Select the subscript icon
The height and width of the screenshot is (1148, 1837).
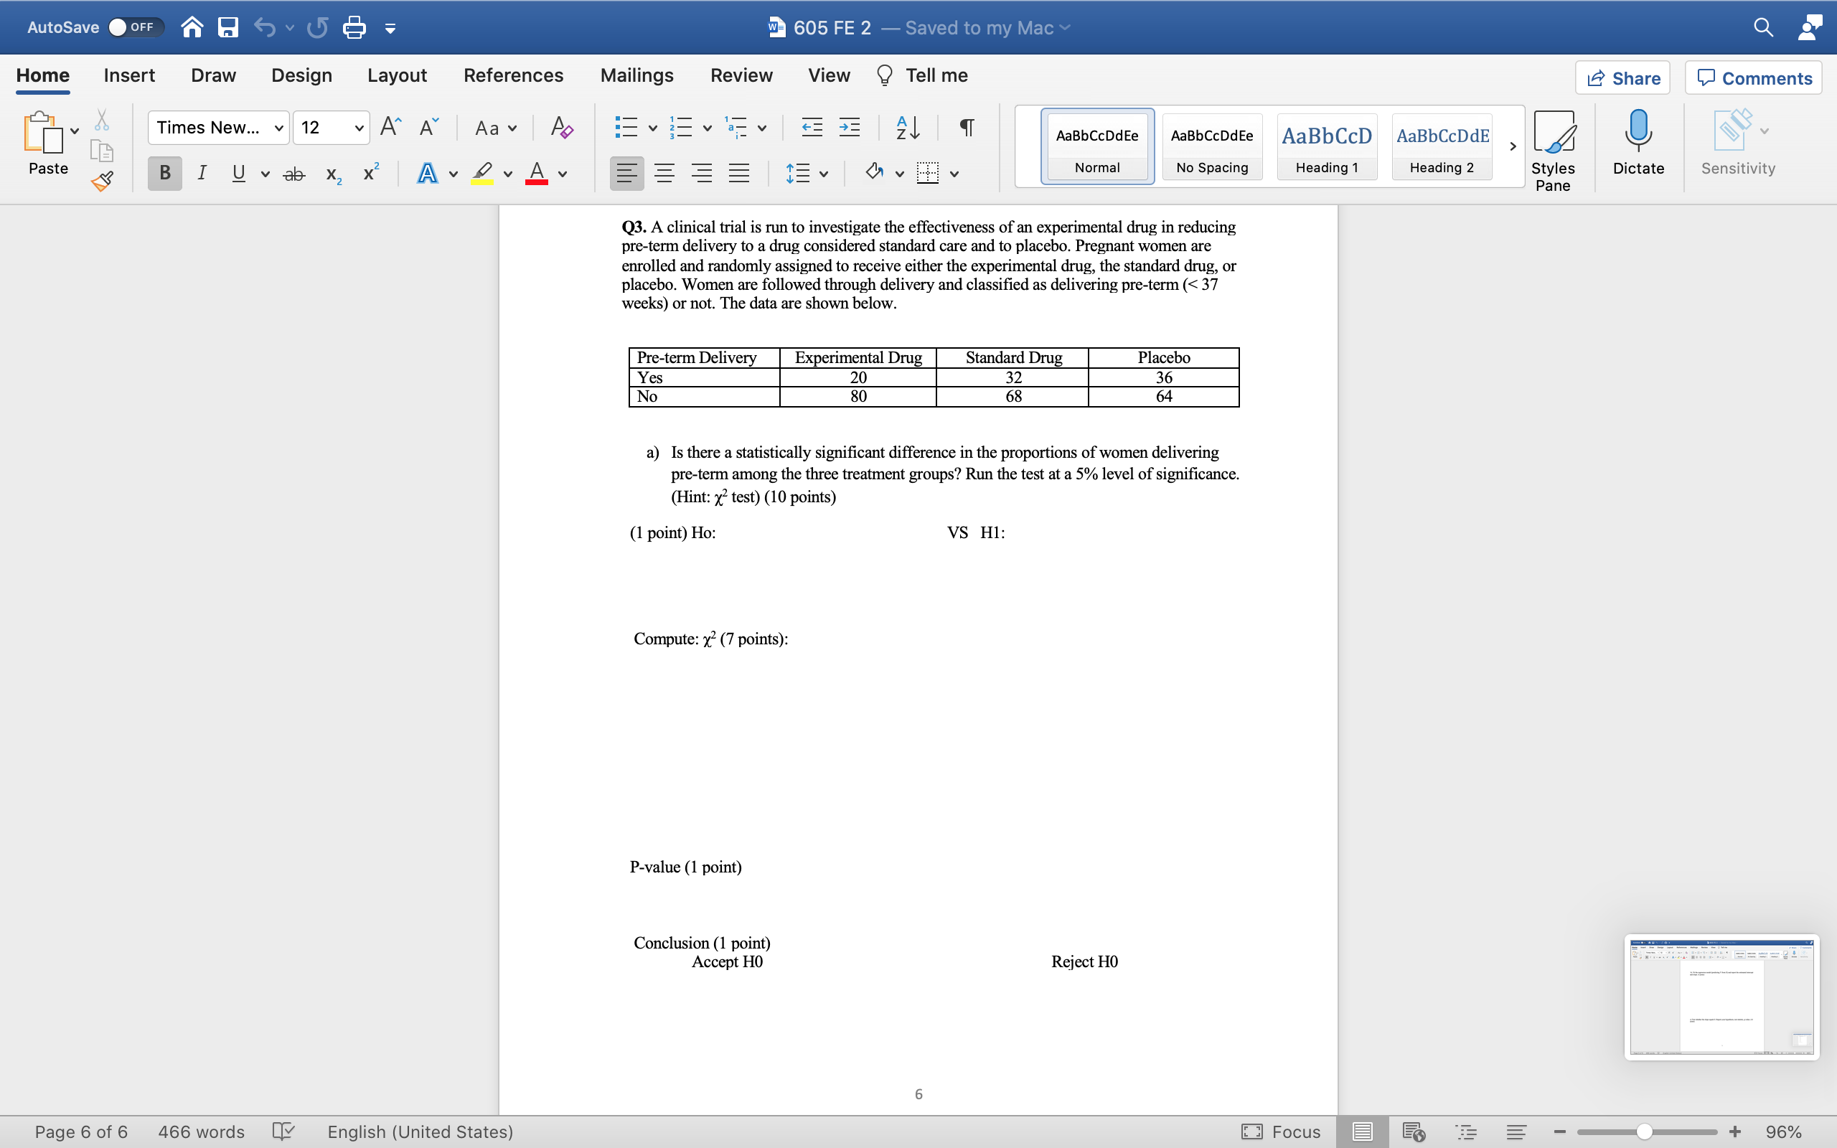coord(332,173)
